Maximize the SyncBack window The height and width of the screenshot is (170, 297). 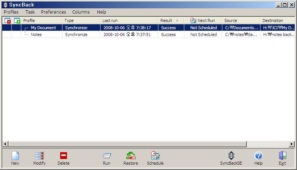tap(284, 5)
